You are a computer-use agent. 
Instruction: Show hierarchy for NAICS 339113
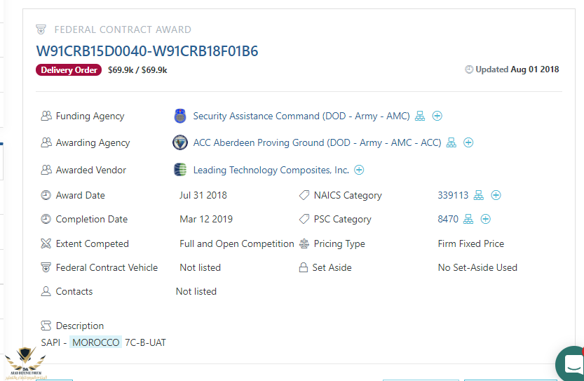point(479,195)
